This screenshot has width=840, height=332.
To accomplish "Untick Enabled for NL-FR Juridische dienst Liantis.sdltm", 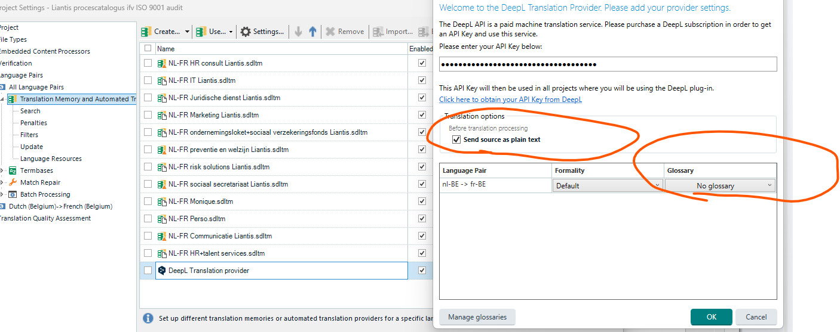I will pyautogui.click(x=422, y=98).
